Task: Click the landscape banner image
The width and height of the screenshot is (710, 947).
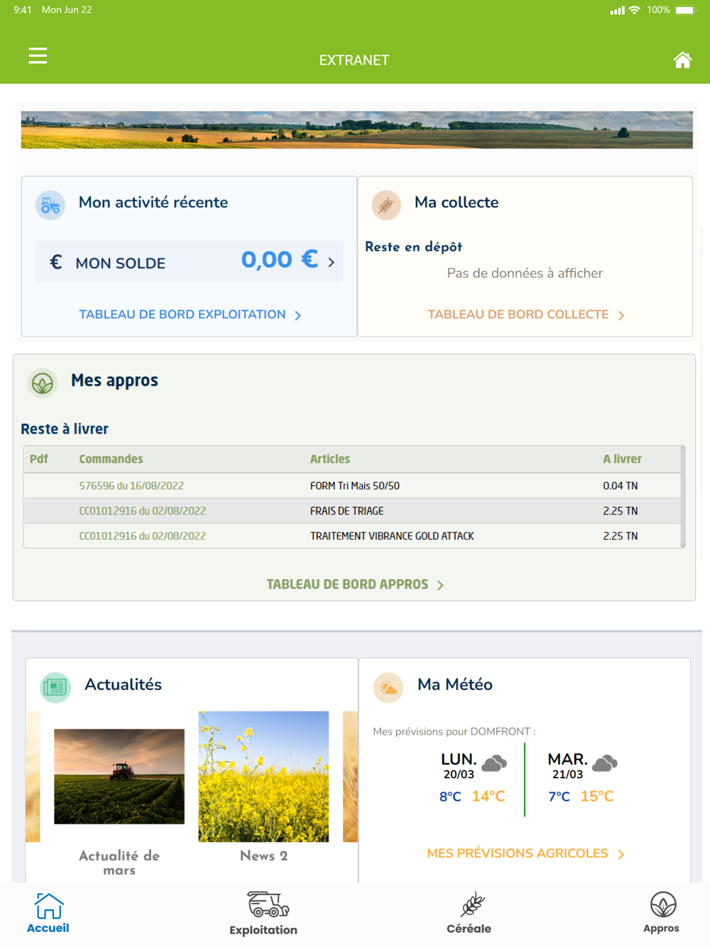Action: pos(356,130)
